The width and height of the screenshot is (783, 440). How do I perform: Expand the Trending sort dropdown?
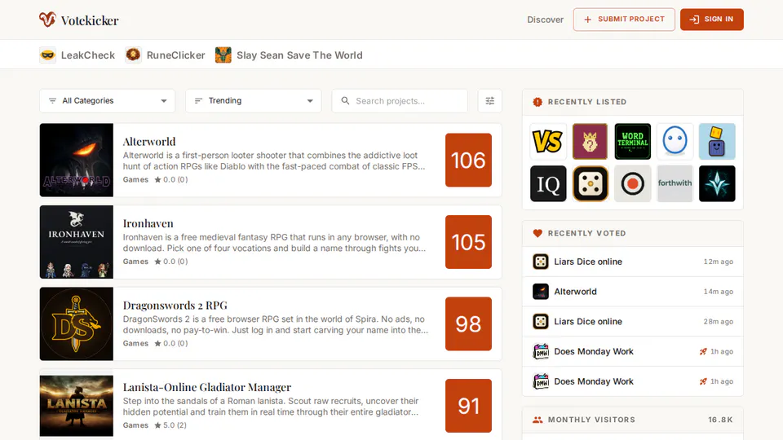tap(253, 101)
